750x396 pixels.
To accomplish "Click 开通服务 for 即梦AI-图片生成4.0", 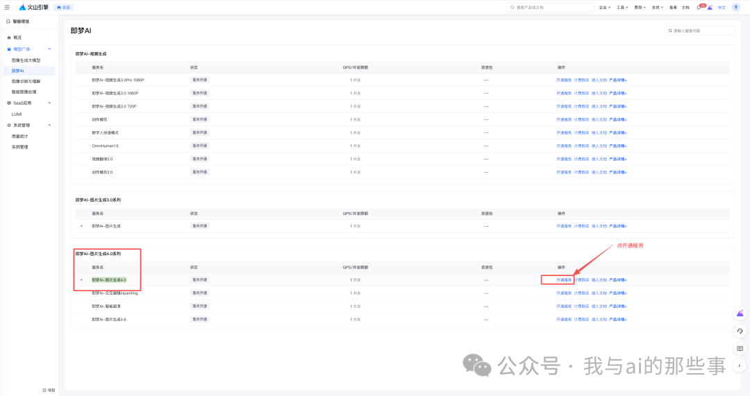I will [x=564, y=280].
